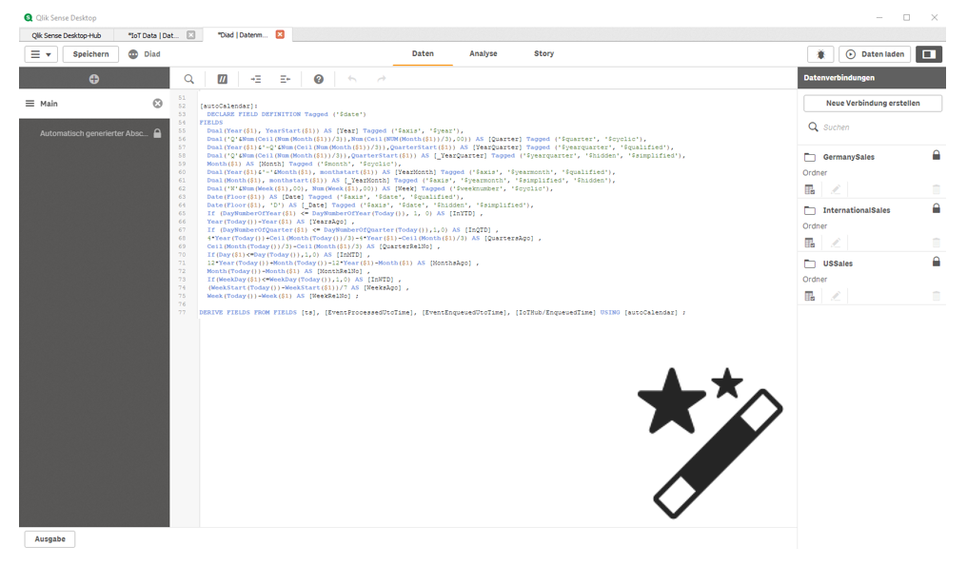Close the IoT Data tab

[x=191, y=35]
